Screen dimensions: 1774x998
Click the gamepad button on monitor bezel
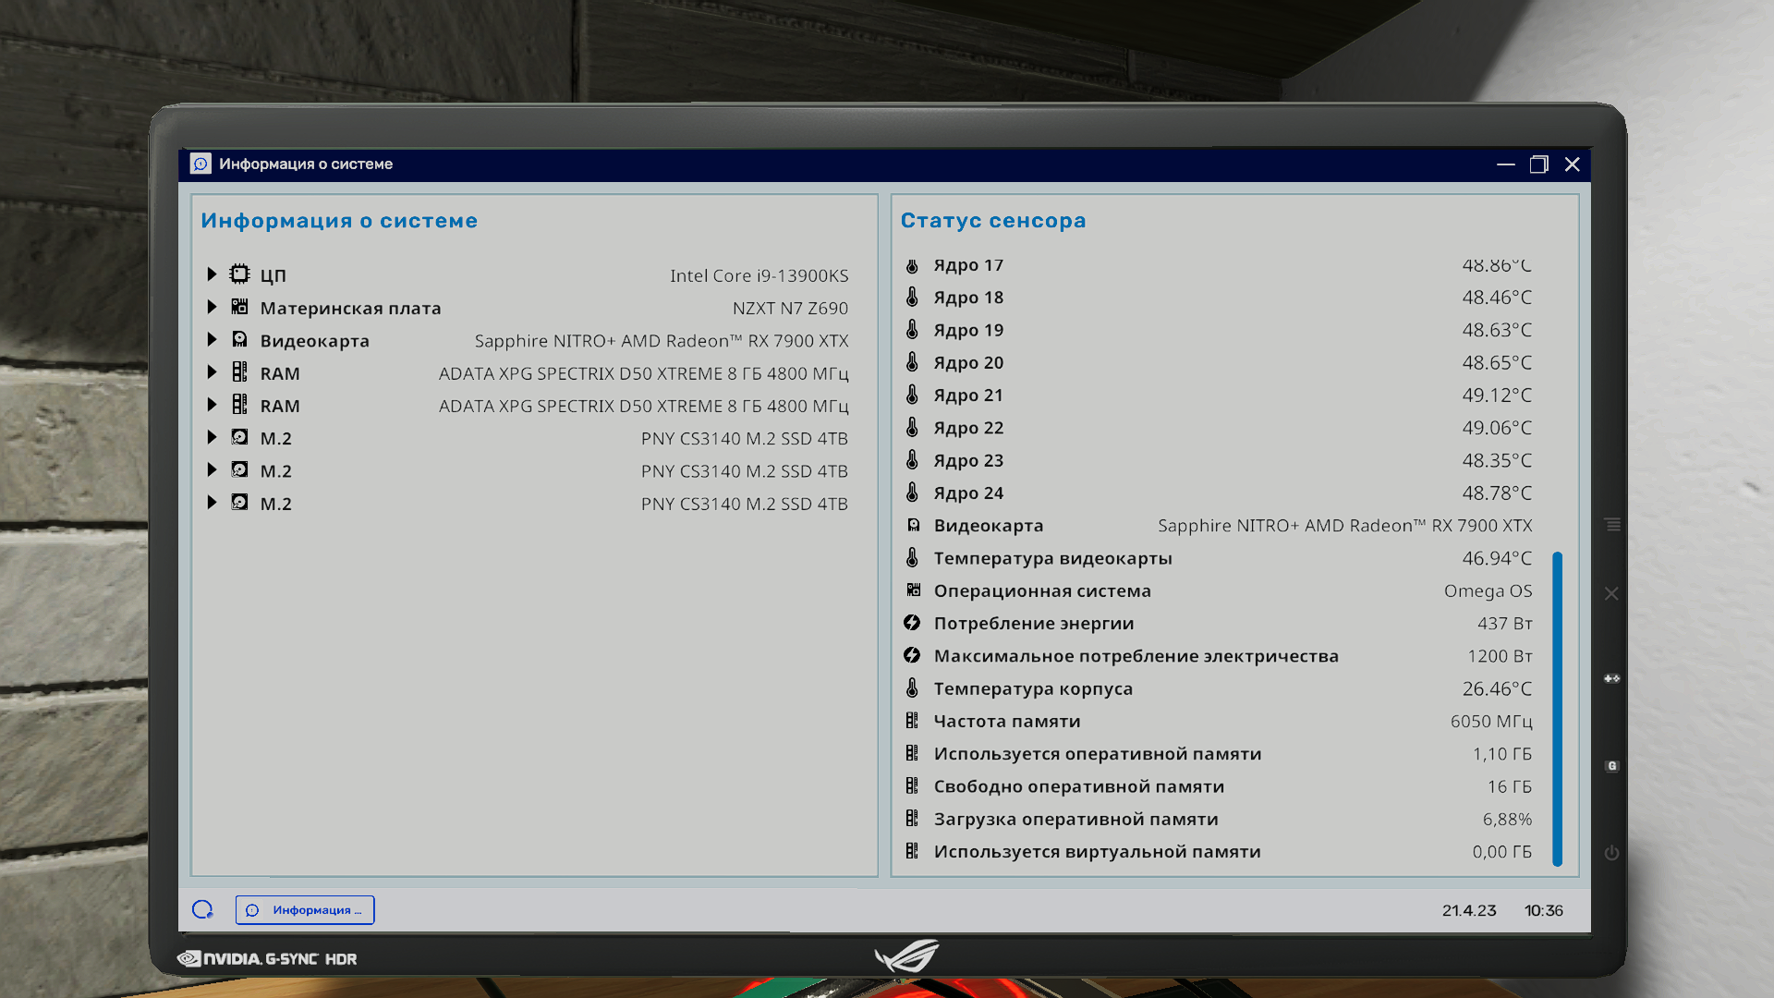[x=1612, y=678]
